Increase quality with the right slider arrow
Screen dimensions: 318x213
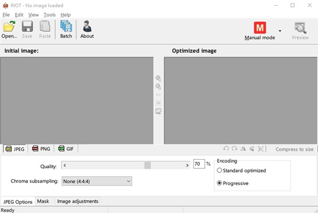pos(187,165)
